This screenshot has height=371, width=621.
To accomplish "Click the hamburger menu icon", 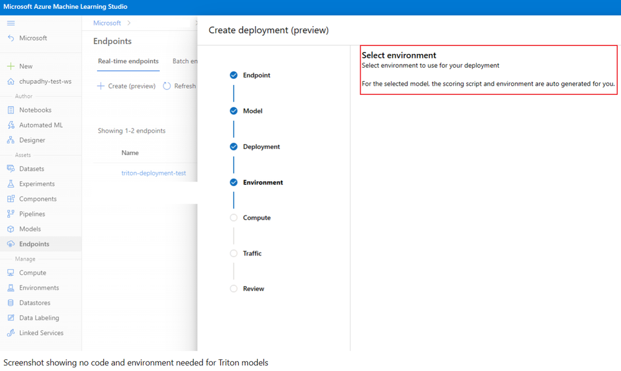I will coord(11,24).
